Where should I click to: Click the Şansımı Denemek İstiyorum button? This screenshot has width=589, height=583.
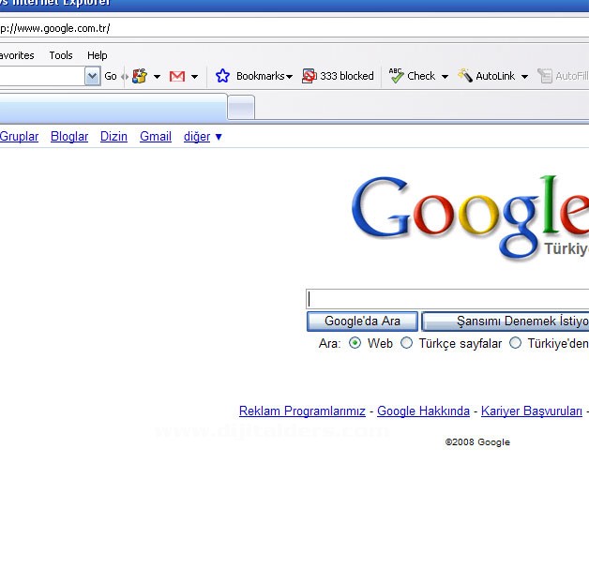pyautogui.click(x=506, y=321)
